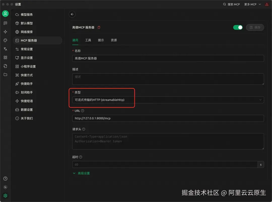Open 数据设置 settings
Viewport: 272px width, 202px height.
(38, 110)
